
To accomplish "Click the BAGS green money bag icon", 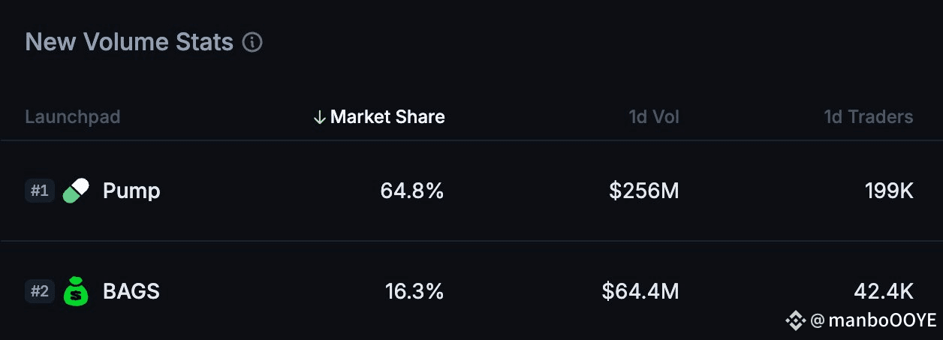I will (76, 291).
